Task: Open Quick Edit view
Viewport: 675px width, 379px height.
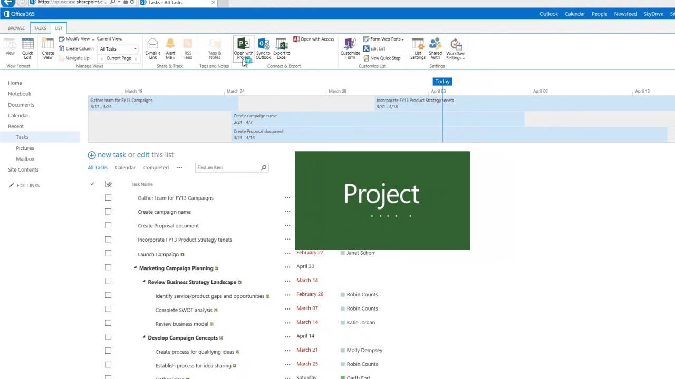Action: (x=27, y=49)
